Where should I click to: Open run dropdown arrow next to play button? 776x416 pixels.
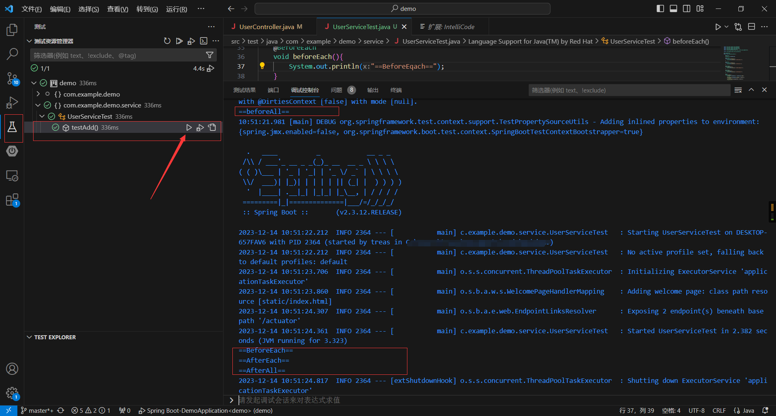(726, 27)
